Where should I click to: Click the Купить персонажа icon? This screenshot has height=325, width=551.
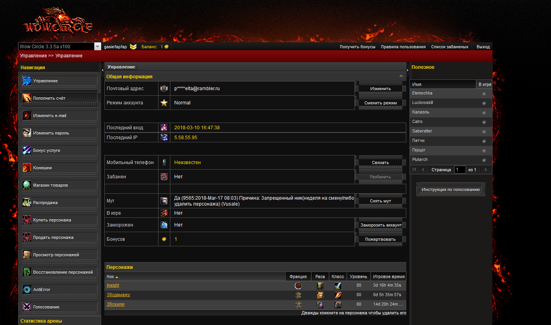point(27,220)
